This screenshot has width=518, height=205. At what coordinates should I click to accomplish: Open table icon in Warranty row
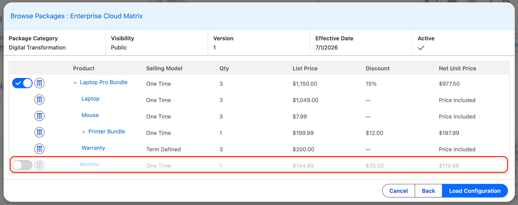[39, 149]
